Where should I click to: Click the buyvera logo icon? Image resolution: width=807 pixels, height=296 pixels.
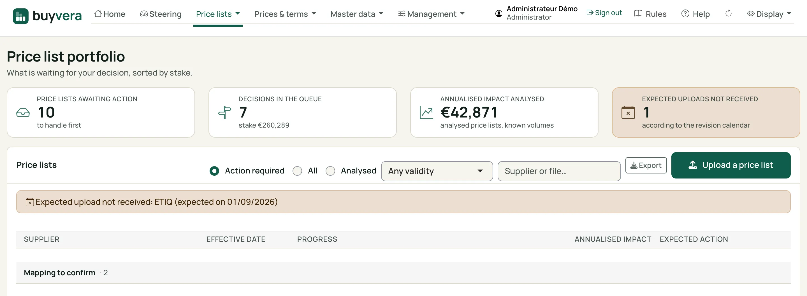tap(21, 16)
